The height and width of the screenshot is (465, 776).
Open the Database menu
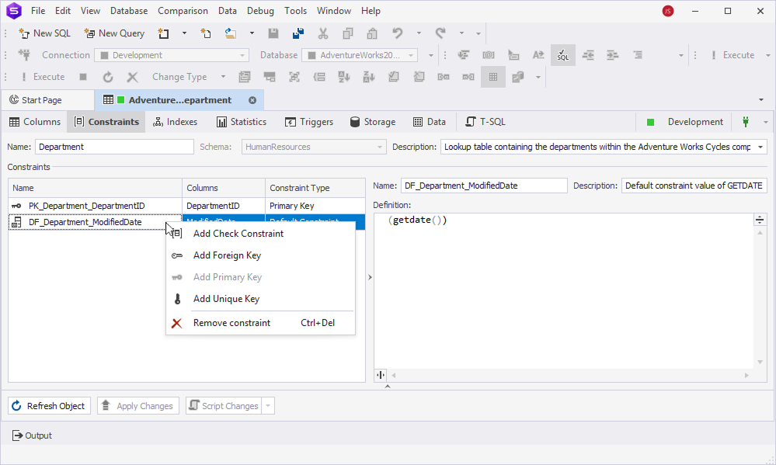pyautogui.click(x=129, y=11)
